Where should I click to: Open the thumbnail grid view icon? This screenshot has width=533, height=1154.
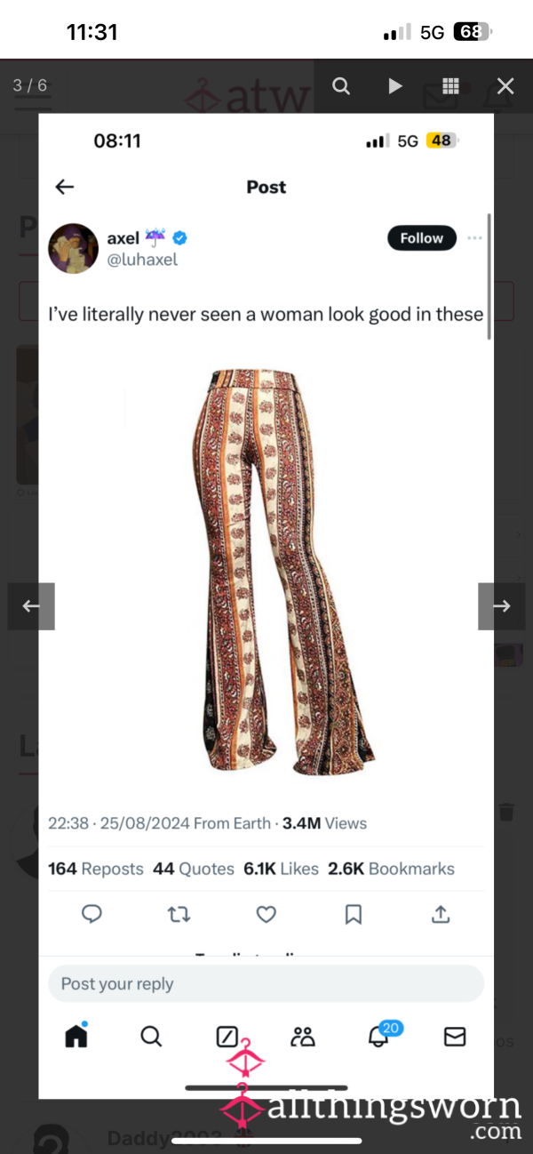450,85
